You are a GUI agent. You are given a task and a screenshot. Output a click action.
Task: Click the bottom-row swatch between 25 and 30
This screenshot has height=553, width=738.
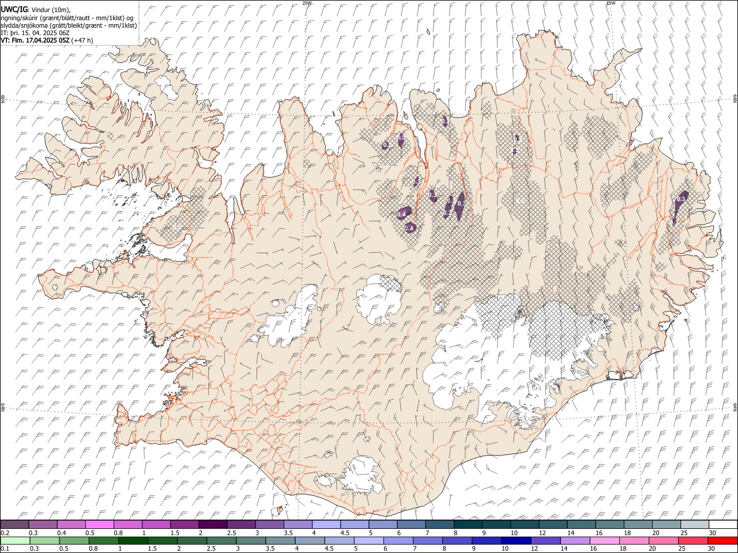tap(693, 540)
